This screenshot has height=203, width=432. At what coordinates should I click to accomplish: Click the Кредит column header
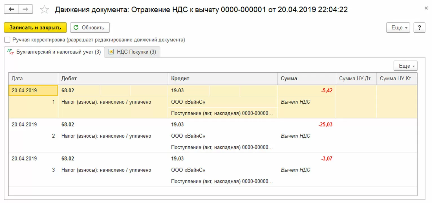(222, 79)
